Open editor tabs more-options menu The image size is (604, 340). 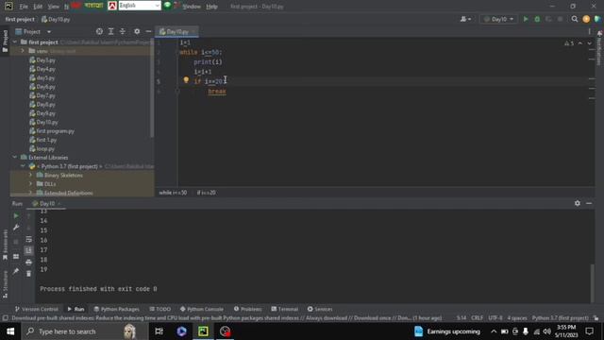589,31
